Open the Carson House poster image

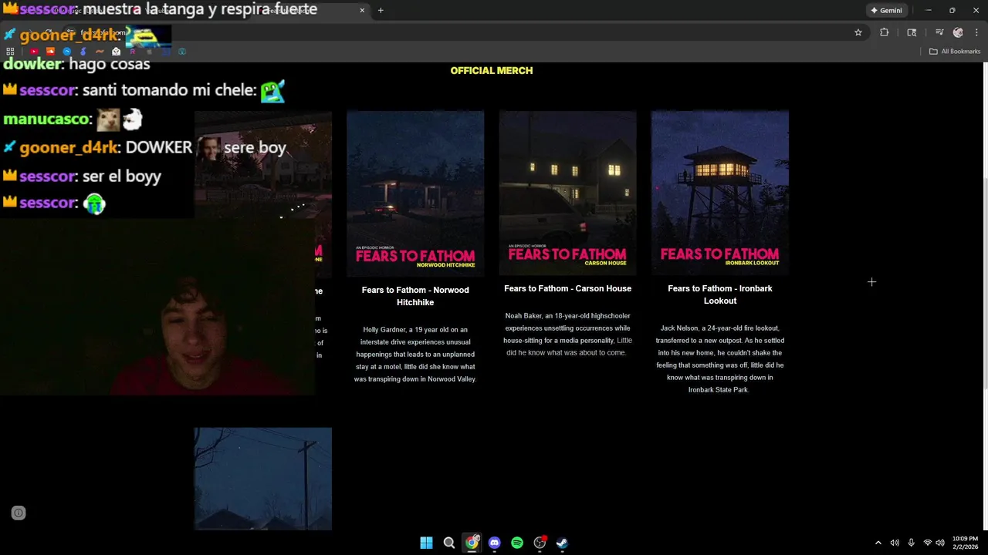[x=567, y=193]
